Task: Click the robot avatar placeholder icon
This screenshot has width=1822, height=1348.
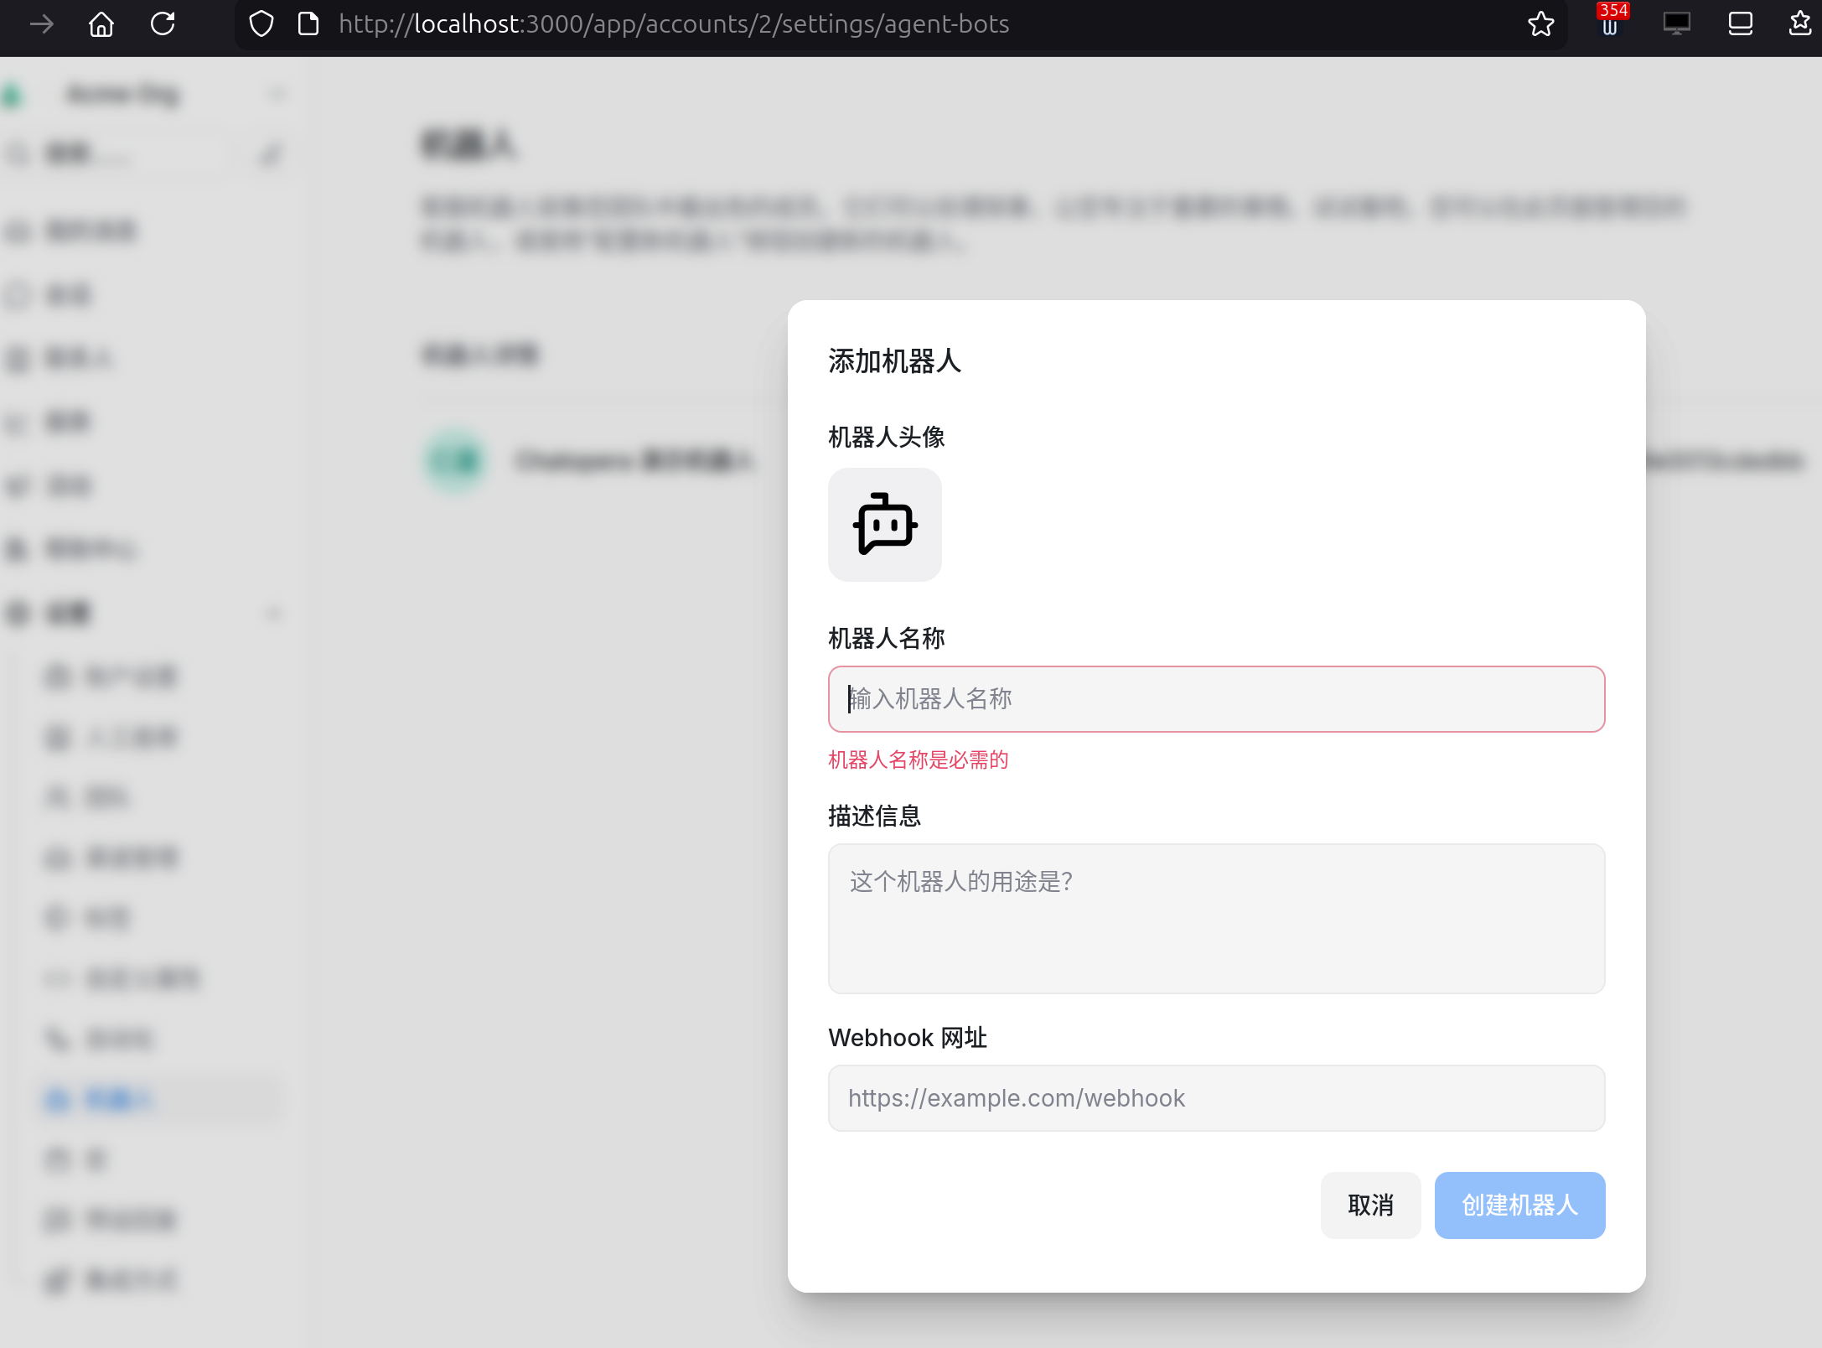Action: click(884, 524)
